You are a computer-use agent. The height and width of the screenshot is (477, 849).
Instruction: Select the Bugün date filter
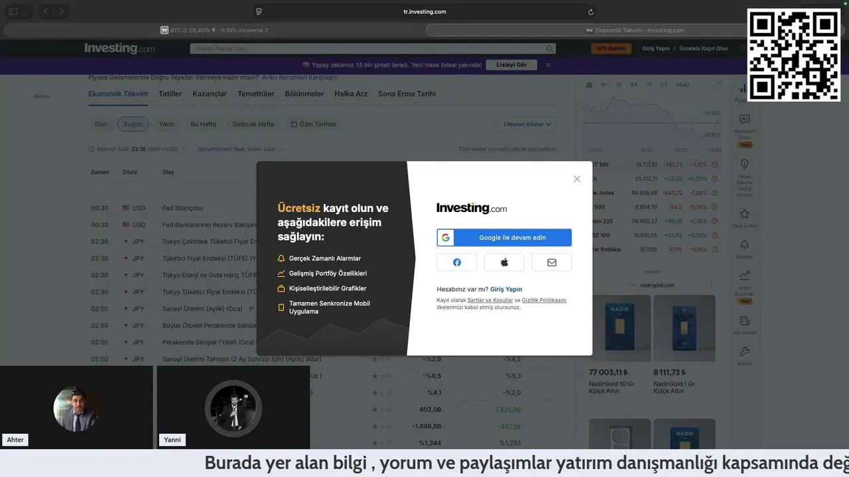[x=133, y=124]
